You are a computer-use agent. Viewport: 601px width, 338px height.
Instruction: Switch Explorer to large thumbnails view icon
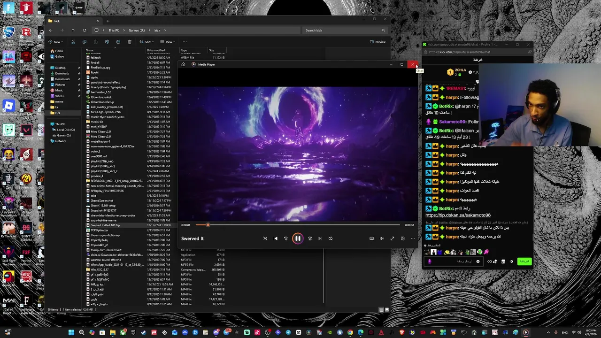[387, 310]
